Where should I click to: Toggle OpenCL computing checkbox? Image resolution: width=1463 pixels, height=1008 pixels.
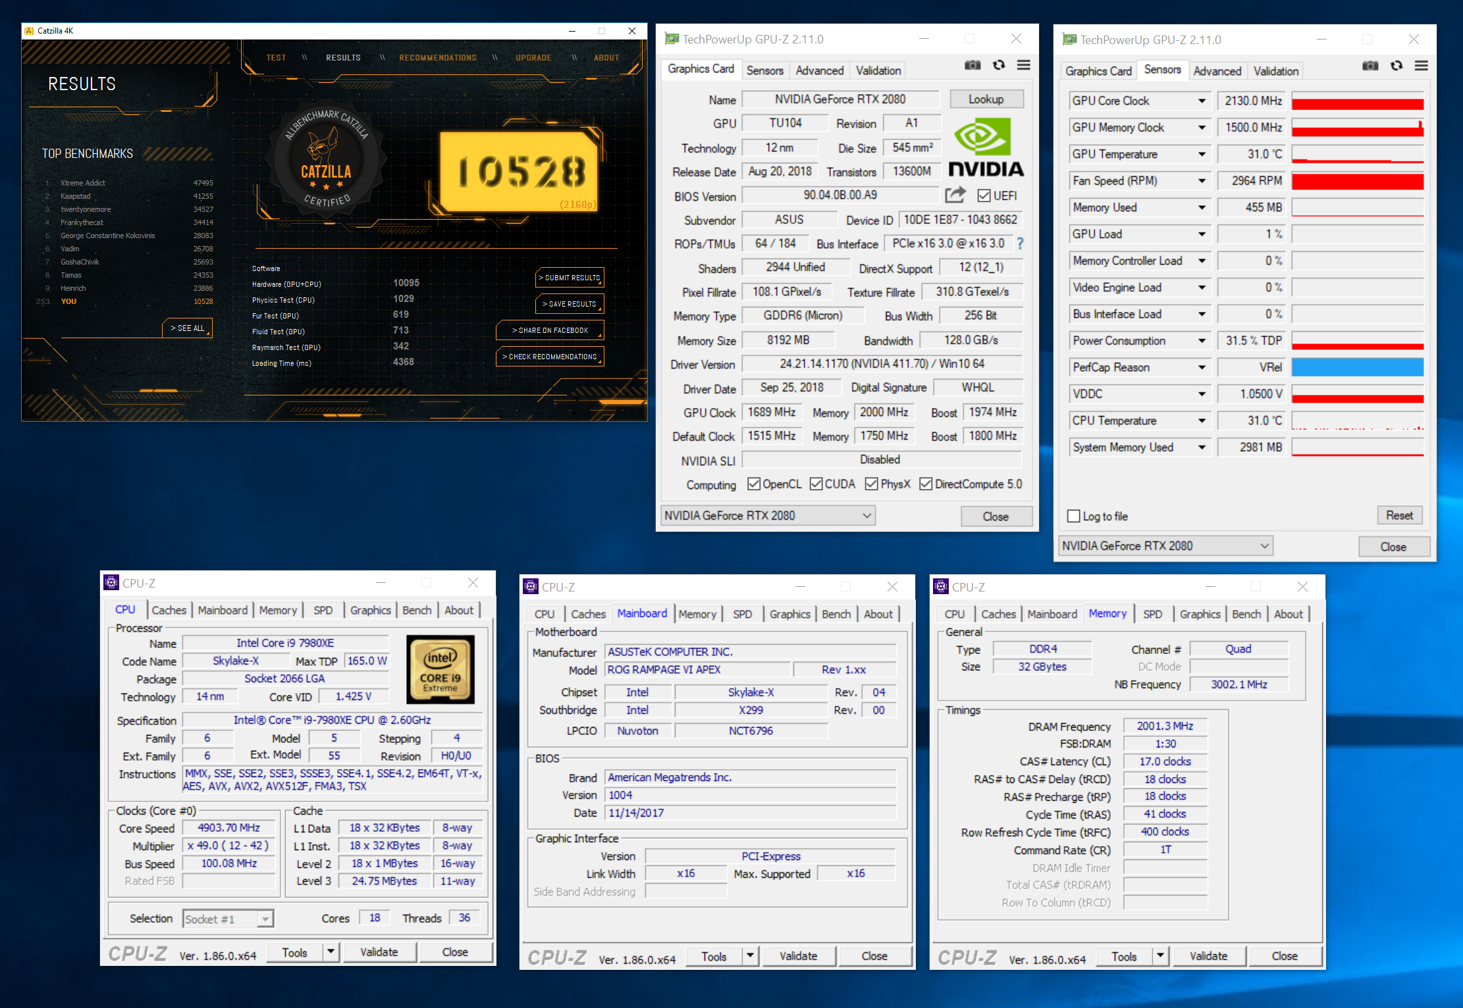(754, 484)
